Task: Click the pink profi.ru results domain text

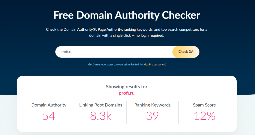Action: pos(126,93)
